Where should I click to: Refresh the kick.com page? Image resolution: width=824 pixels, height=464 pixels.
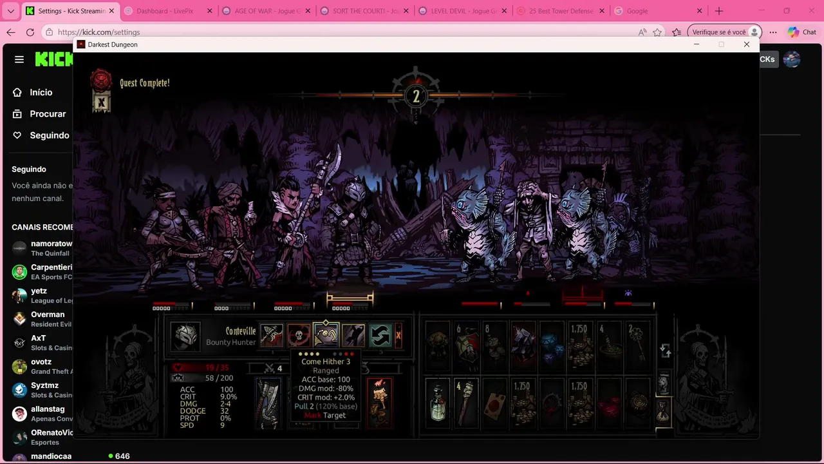[x=30, y=32]
